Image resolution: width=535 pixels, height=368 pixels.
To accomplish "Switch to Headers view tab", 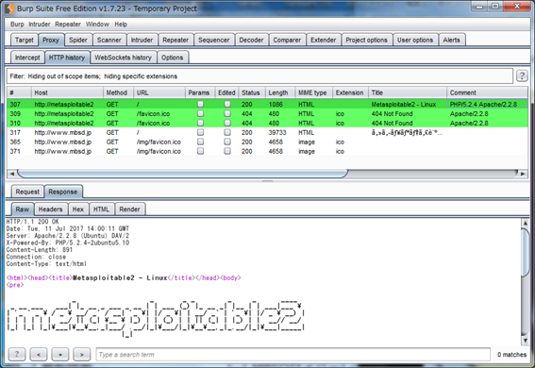I will [50, 209].
